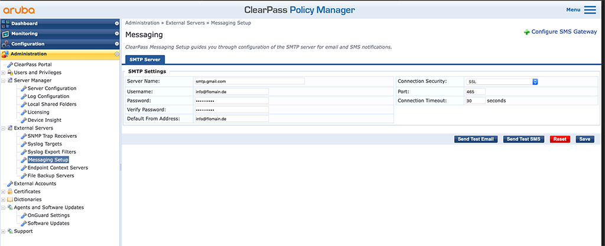Open OnGuard Settings in the tree
The height and width of the screenshot is (246, 605).
point(48,215)
